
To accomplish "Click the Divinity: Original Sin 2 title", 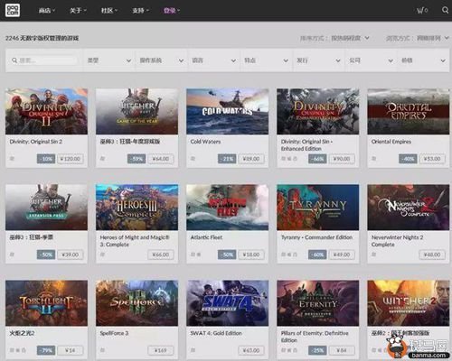I will click(36, 142).
